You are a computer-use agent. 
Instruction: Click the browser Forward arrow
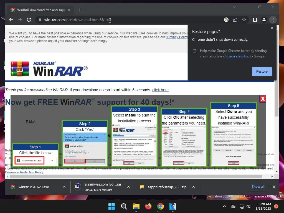pos(20,20)
